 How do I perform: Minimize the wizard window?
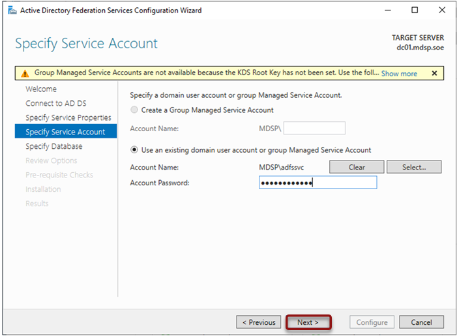pyautogui.click(x=388, y=10)
